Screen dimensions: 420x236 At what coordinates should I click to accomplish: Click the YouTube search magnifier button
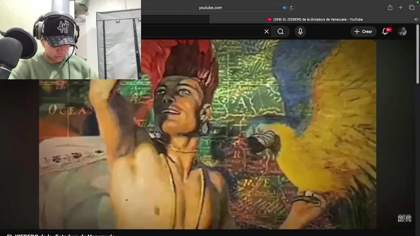tap(281, 31)
